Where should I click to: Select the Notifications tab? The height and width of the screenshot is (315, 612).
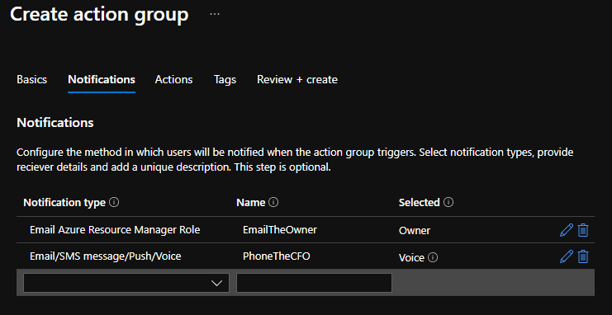coord(102,79)
